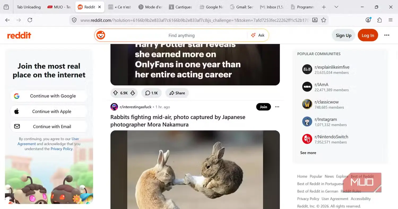Switch to the Programm tab
Screen dimensions: 398x209
coord(302,7)
